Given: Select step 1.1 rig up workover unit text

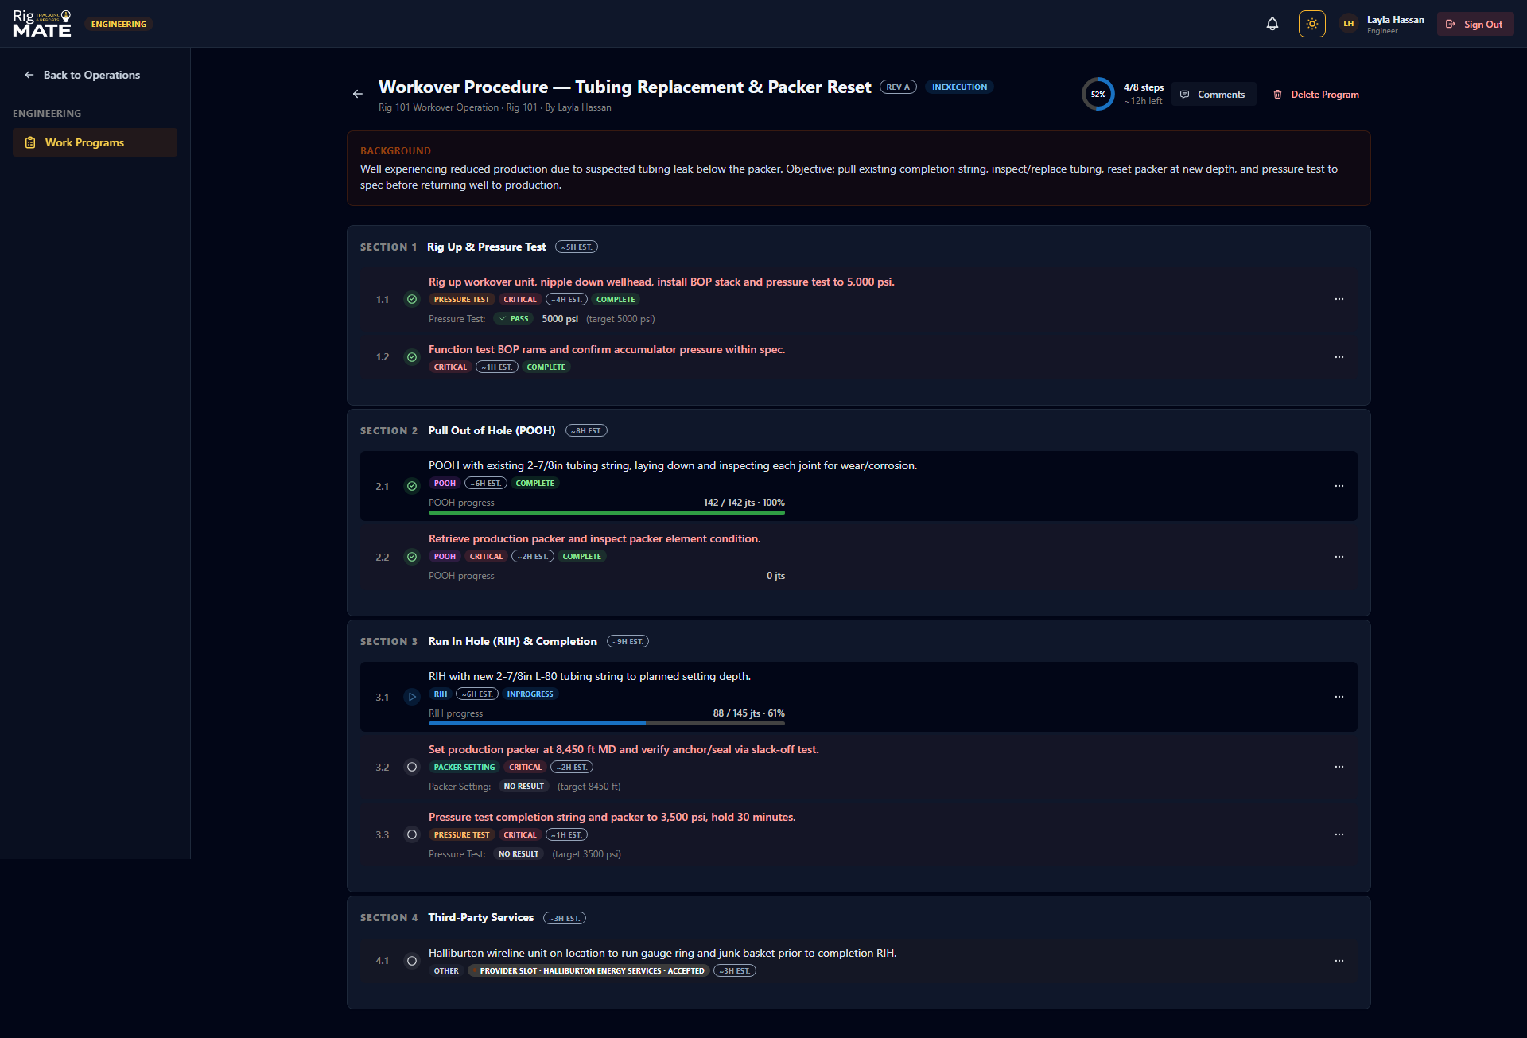Looking at the screenshot, I should (662, 282).
